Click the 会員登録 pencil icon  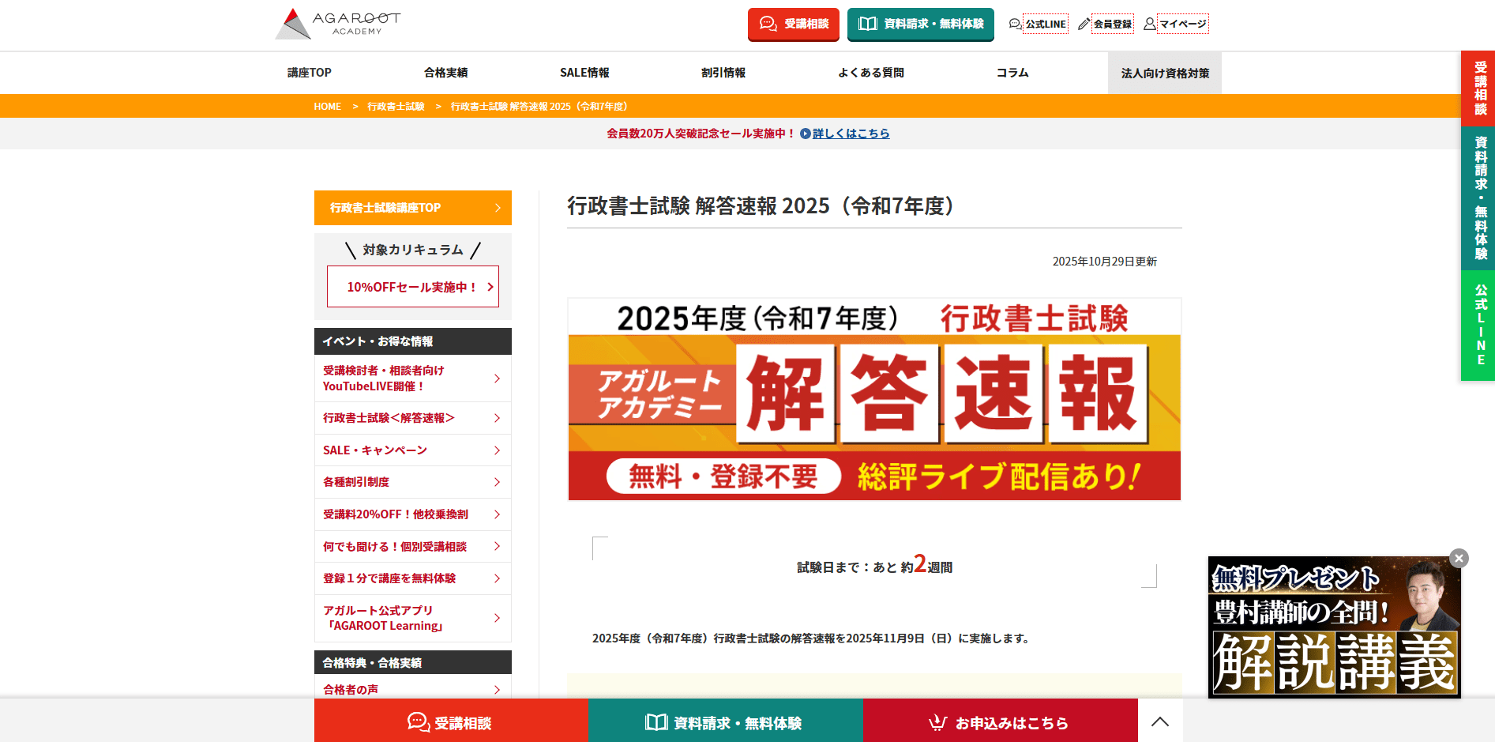[1084, 24]
